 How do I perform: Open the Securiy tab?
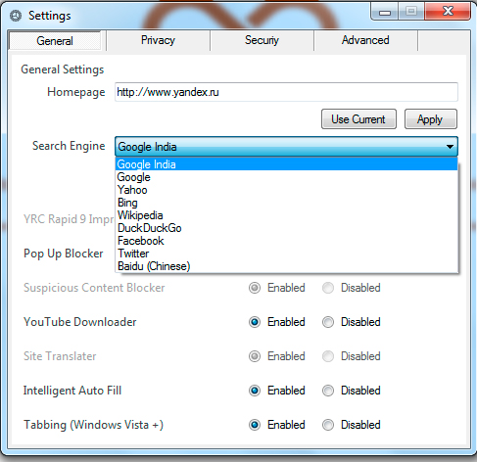pos(262,40)
